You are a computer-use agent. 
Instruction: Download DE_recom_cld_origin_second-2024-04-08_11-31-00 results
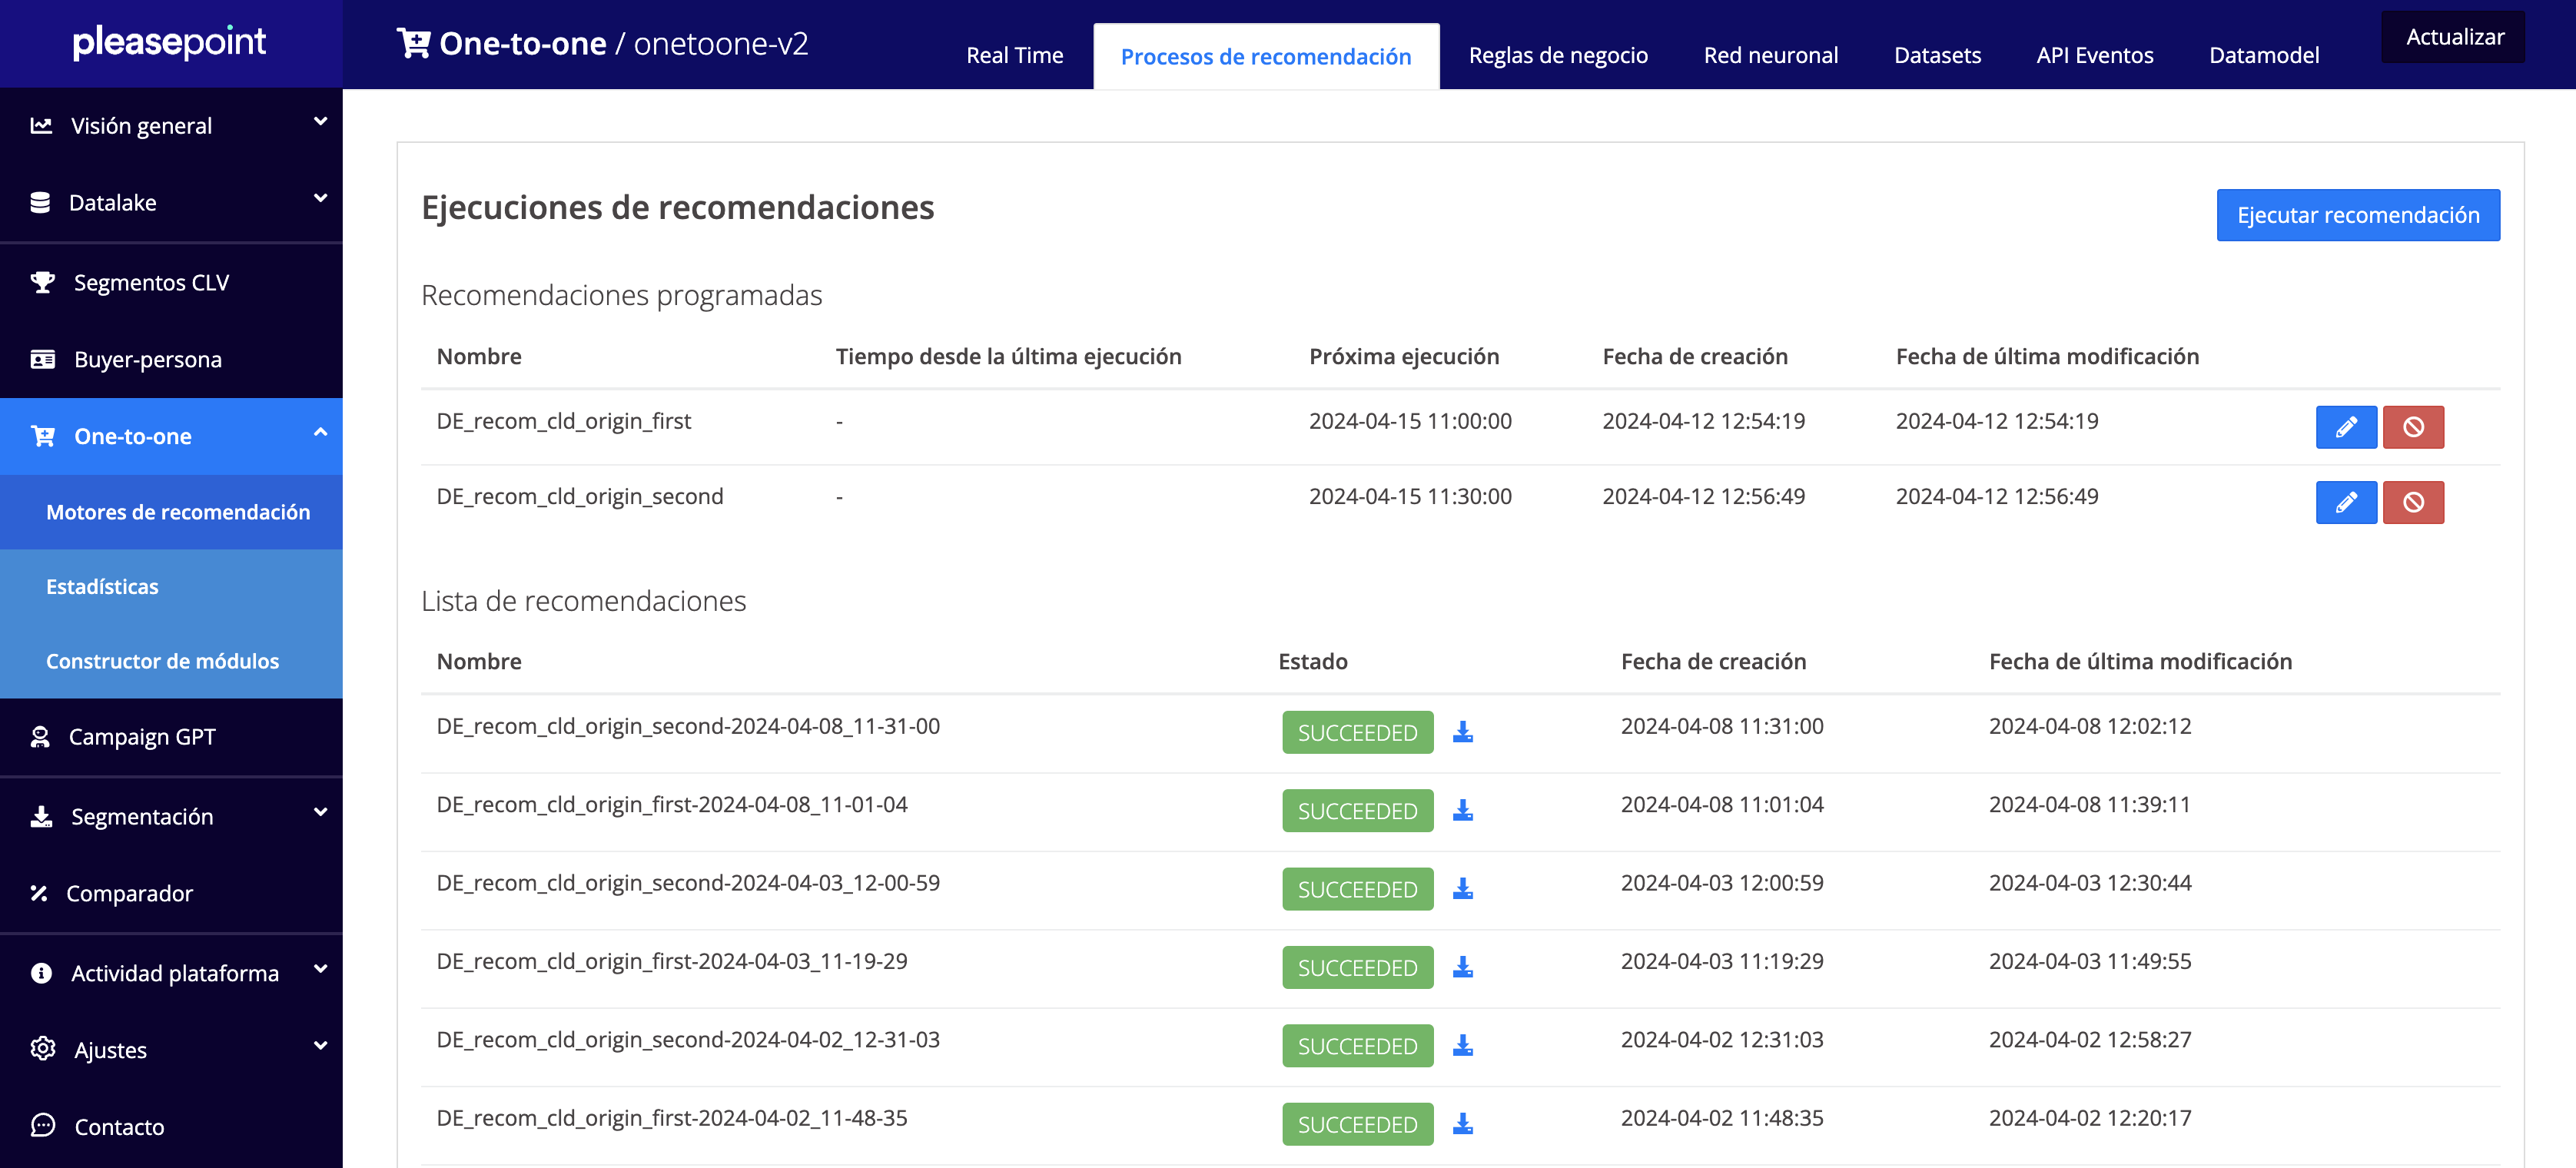point(1462,732)
